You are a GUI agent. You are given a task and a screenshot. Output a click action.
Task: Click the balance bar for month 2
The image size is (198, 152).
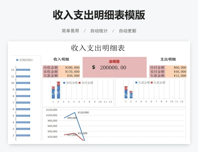pos(23,135)
